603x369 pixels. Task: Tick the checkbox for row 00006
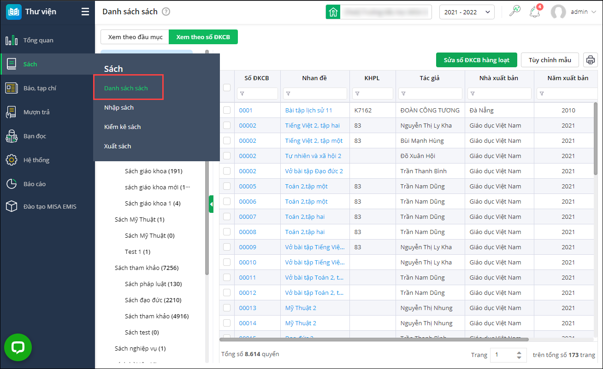227,201
